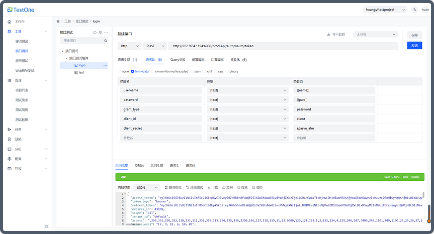Select the json body type radio
Screen dimensions: 434x234
click(x=192, y=71)
